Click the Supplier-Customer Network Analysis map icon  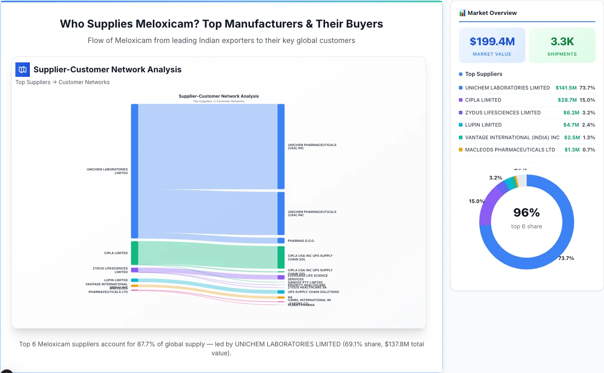point(22,70)
